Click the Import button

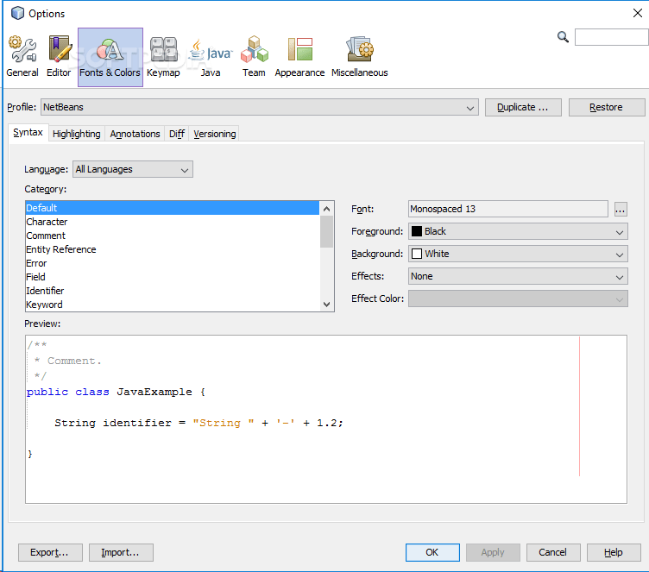click(121, 552)
